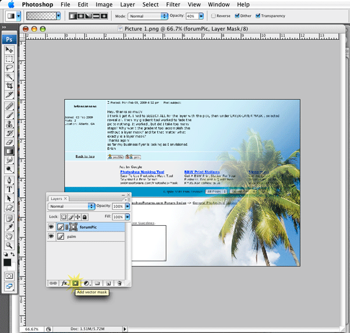Open the layer blend mode dropdown
Viewport: 350px width, 333px height.
point(72,206)
